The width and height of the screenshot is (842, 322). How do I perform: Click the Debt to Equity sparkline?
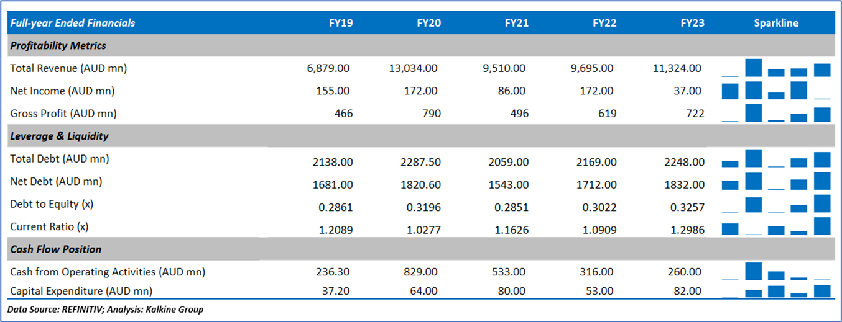click(x=776, y=205)
